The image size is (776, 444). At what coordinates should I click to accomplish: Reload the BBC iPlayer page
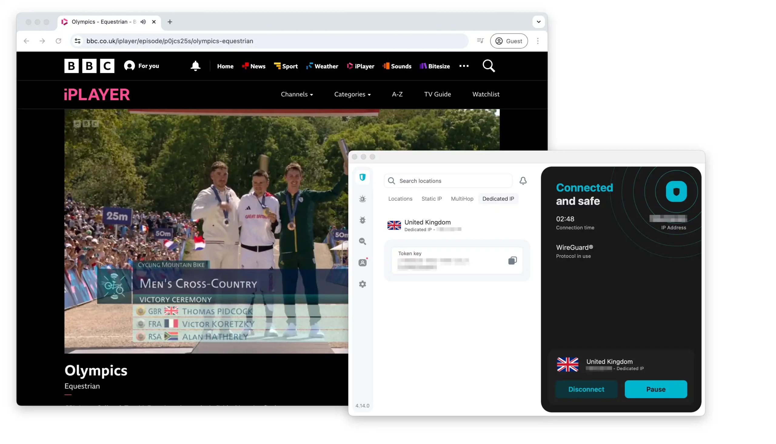(x=58, y=41)
